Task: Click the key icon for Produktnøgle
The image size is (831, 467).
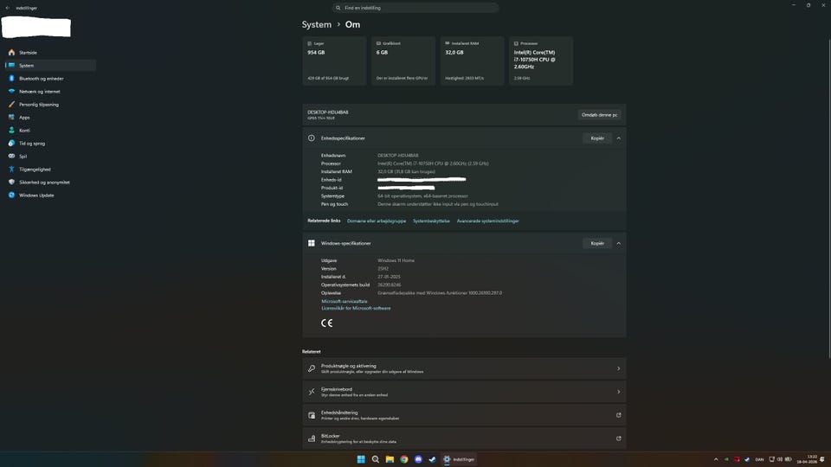Action: 312,368
